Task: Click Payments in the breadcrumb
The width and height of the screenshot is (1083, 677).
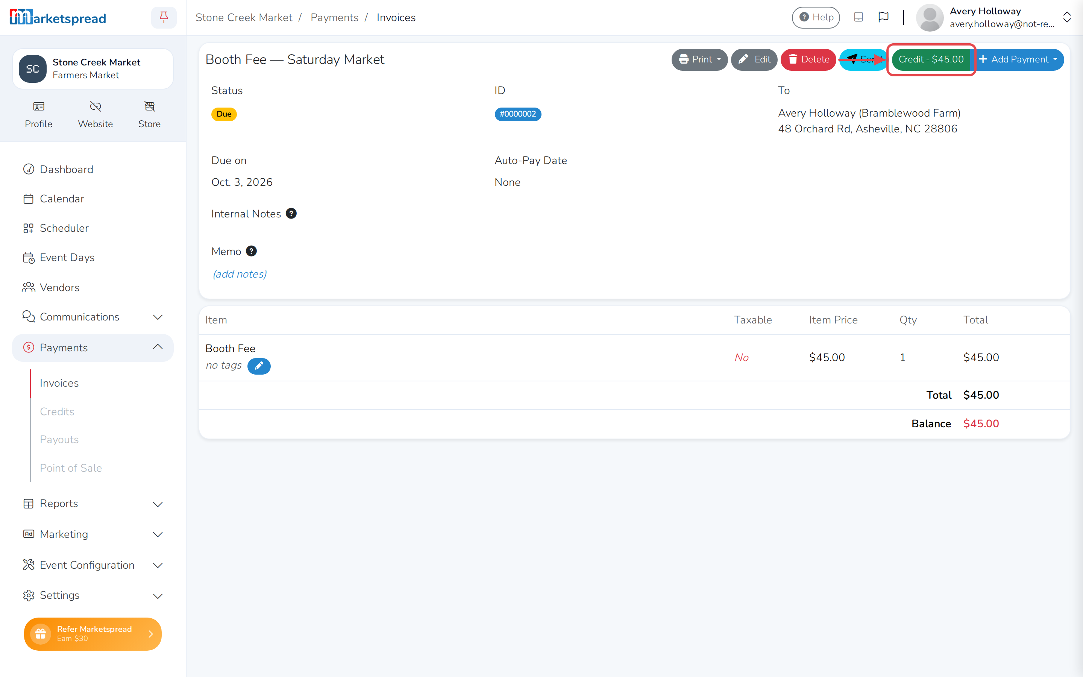Action: pyautogui.click(x=334, y=17)
